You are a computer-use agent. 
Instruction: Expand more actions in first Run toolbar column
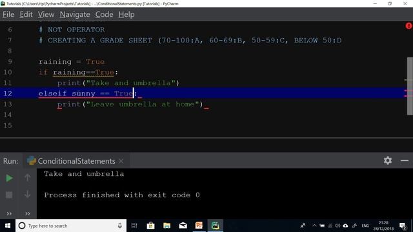[x=9, y=213]
